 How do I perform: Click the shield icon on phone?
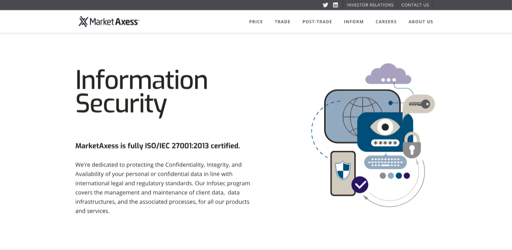pyautogui.click(x=342, y=170)
